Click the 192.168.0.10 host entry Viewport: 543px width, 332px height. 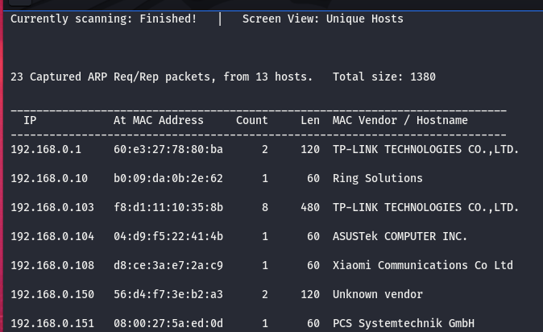[49, 178]
